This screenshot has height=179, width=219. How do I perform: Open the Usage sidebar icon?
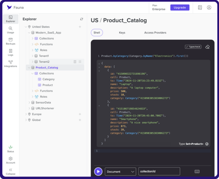[x=11, y=30]
